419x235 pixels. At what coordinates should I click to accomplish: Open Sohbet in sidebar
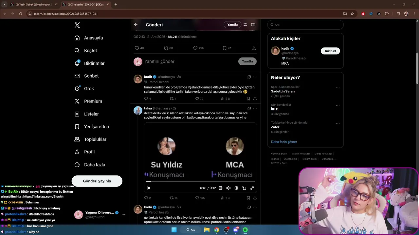point(86,76)
